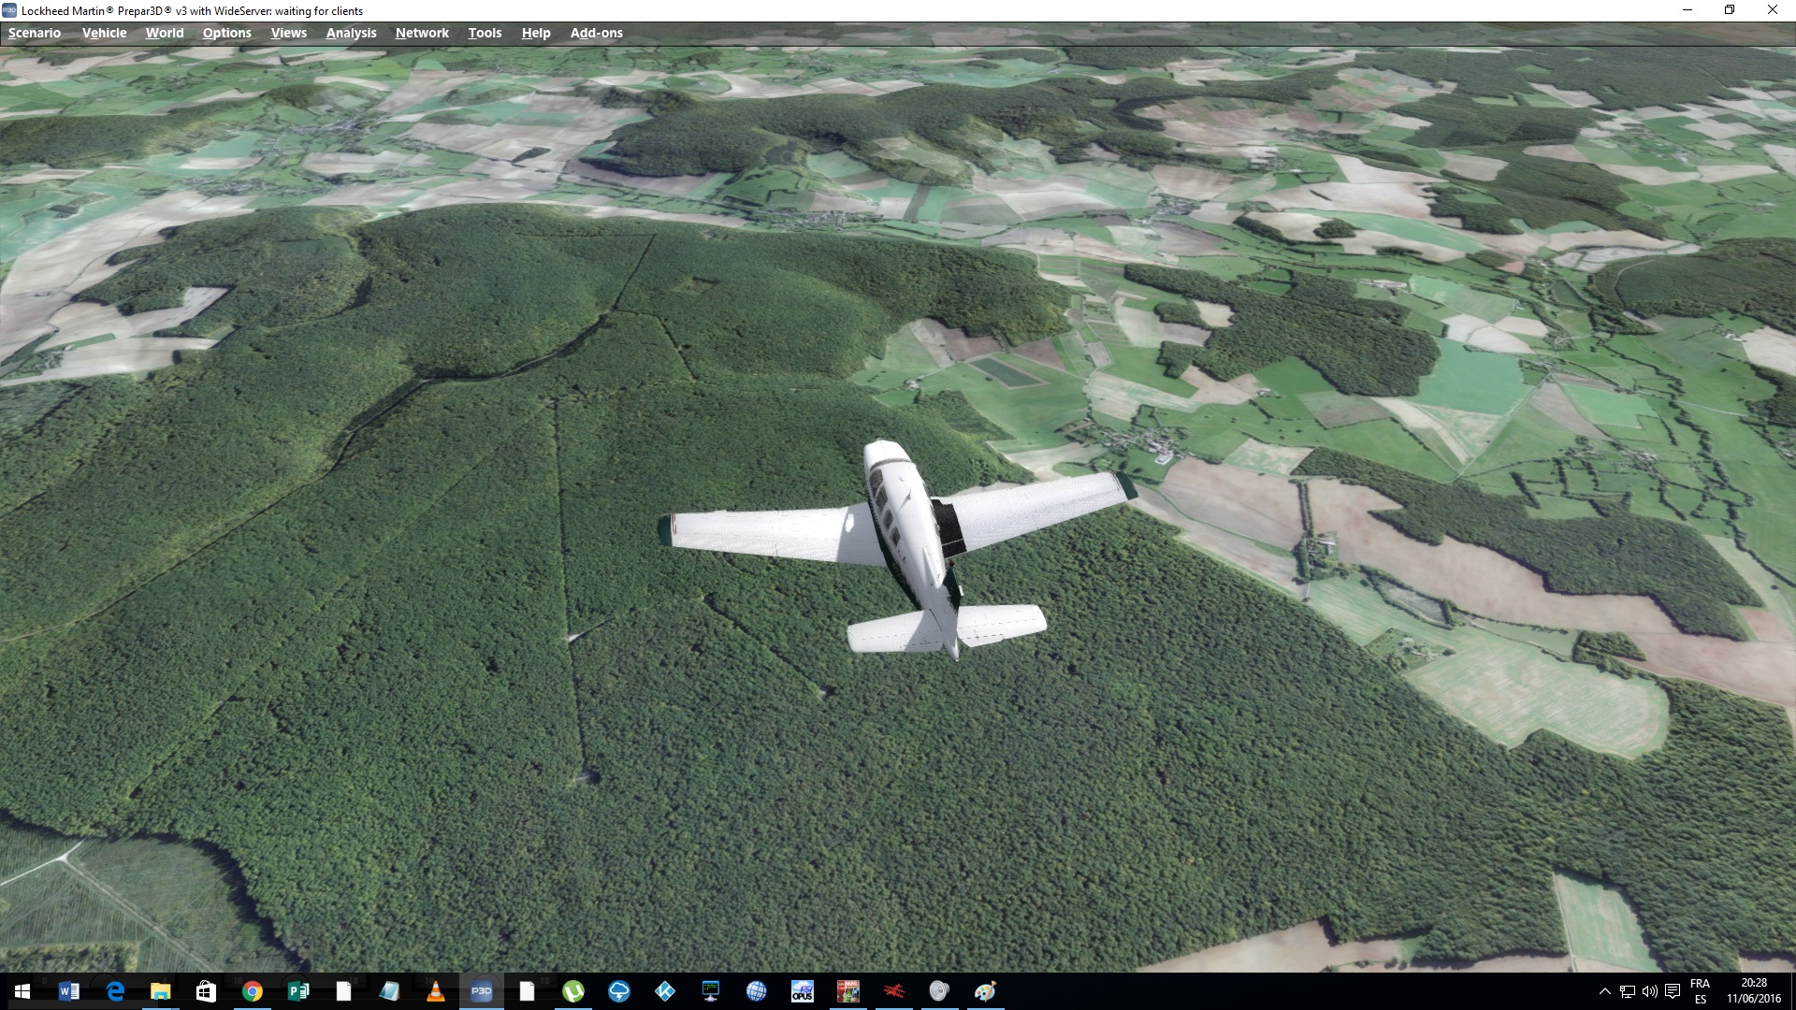Open Microsoft Edge browser from taskbar
This screenshot has width=1796, height=1010.
point(114,991)
